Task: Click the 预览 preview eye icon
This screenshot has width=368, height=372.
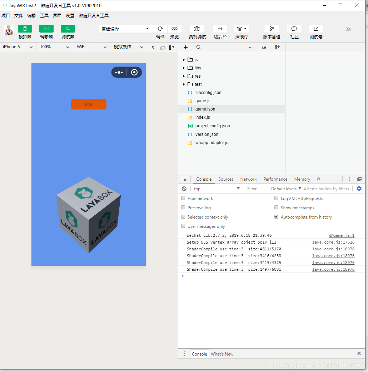Action: coord(174,29)
